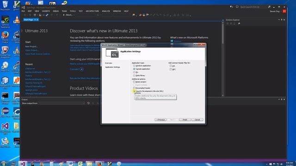Click the New Project link on Start Page
Screen dimensions: 296x166
point(31,47)
